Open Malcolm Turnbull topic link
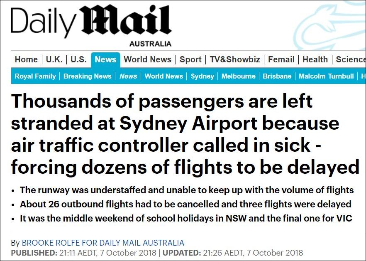This screenshot has width=366, height=261. pyautogui.click(x=326, y=76)
